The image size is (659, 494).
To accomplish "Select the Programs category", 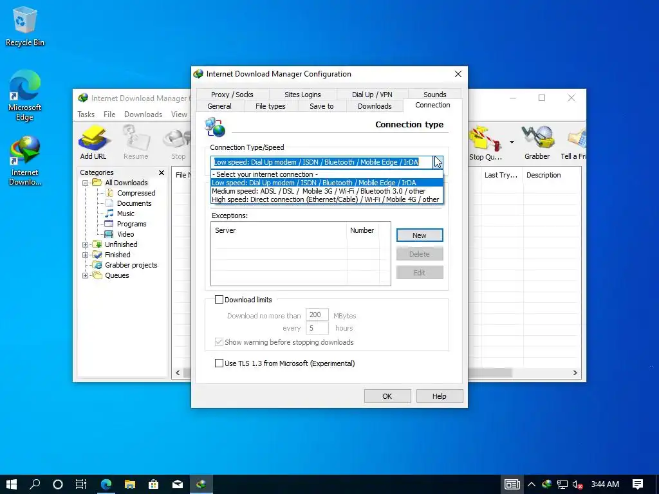I will point(131,224).
